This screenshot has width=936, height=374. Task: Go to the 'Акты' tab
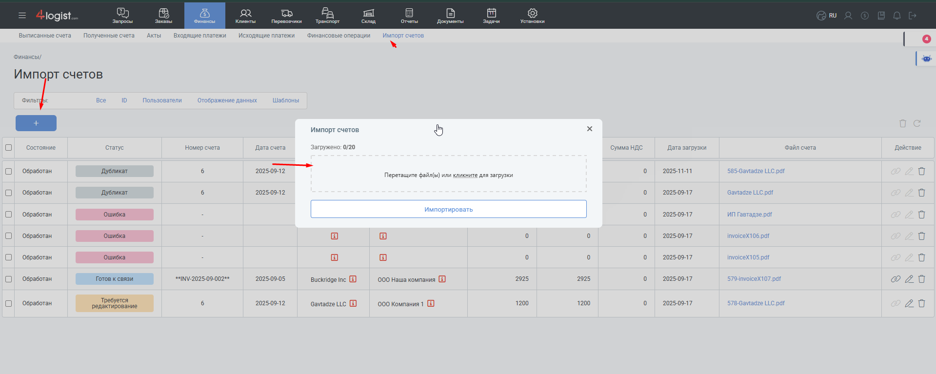coord(154,36)
